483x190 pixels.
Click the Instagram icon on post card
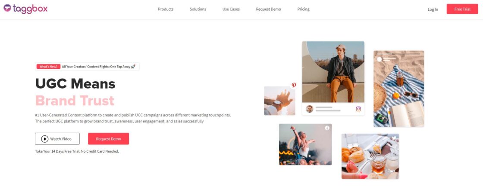[x=358, y=109]
